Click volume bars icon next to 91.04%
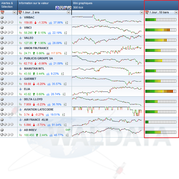The width and height of the screenshot is (179, 179). tap(49, 125)
